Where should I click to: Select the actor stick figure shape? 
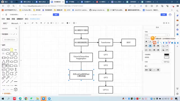[16, 70]
